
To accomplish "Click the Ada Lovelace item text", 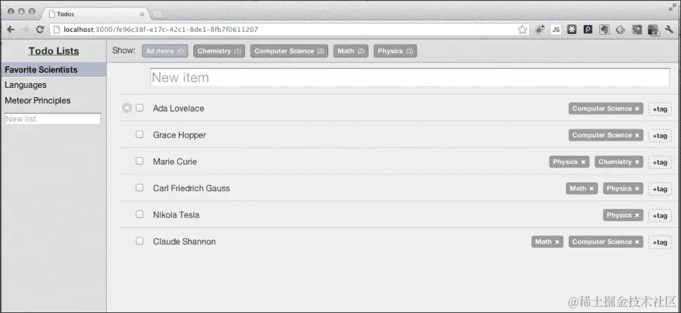I will pos(178,109).
